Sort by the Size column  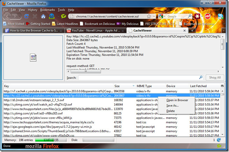coord(124,86)
